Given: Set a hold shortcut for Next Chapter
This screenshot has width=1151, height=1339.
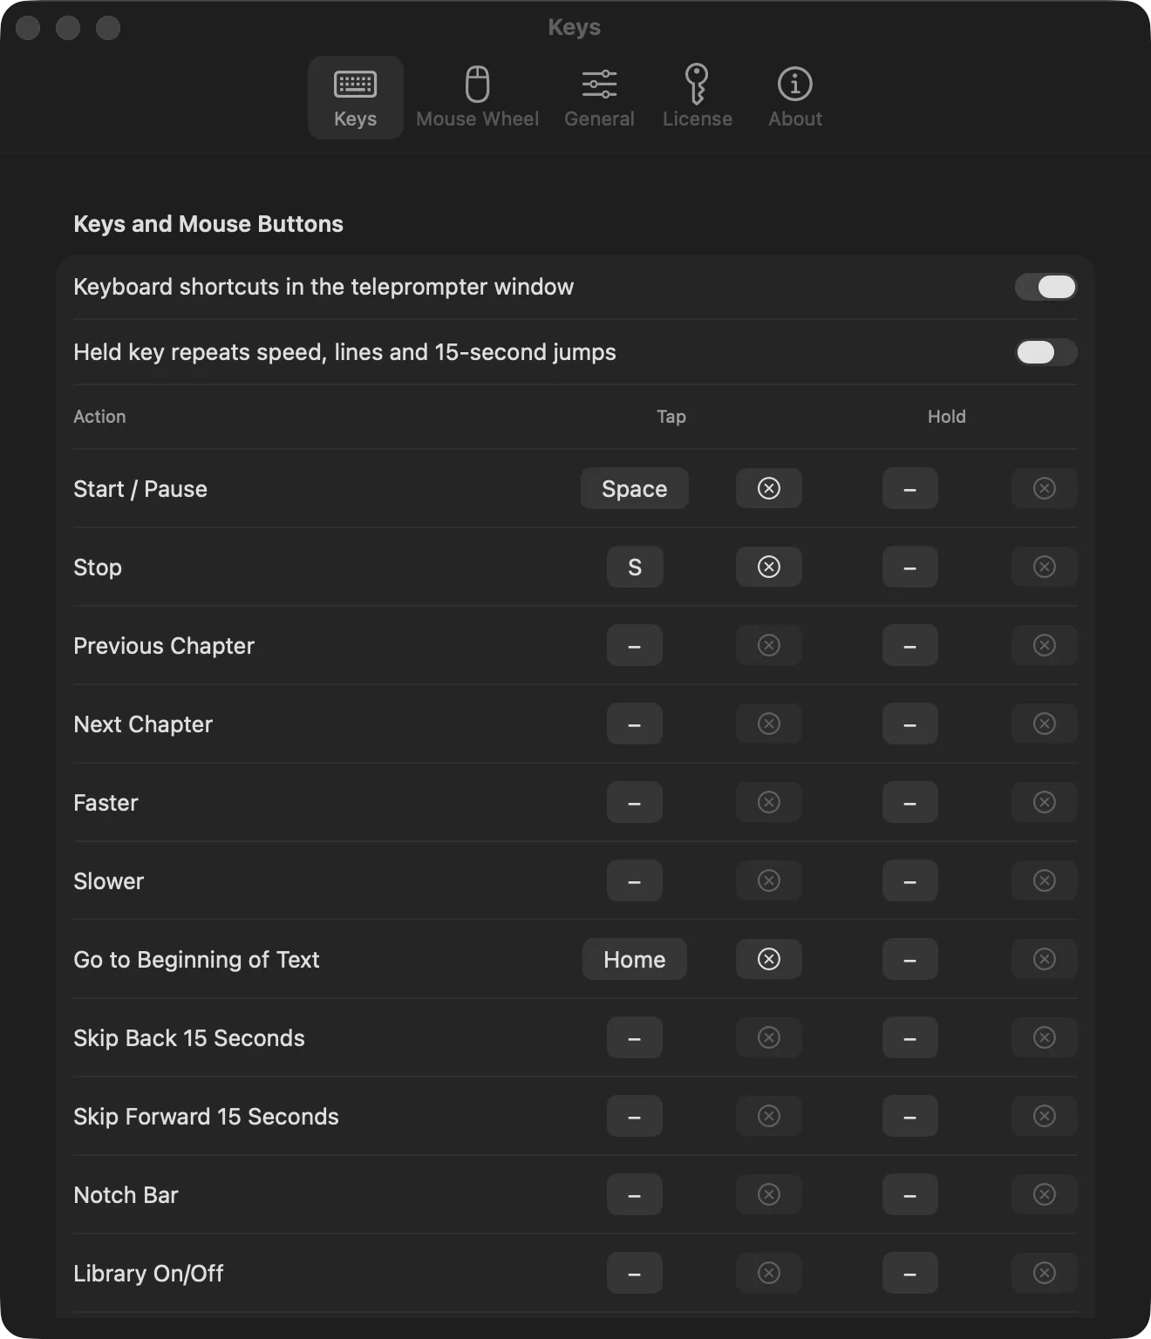Looking at the screenshot, I should (909, 724).
